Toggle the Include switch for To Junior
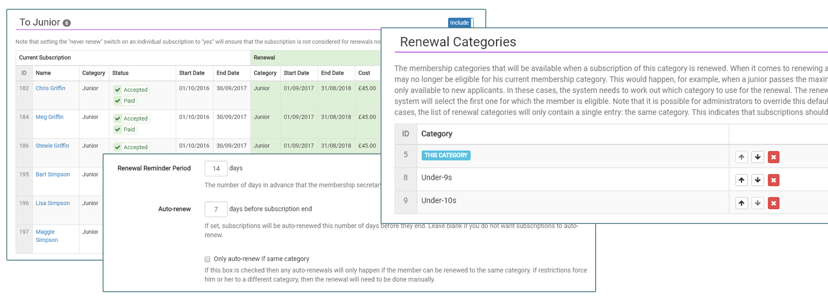 [x=460, y=23]
